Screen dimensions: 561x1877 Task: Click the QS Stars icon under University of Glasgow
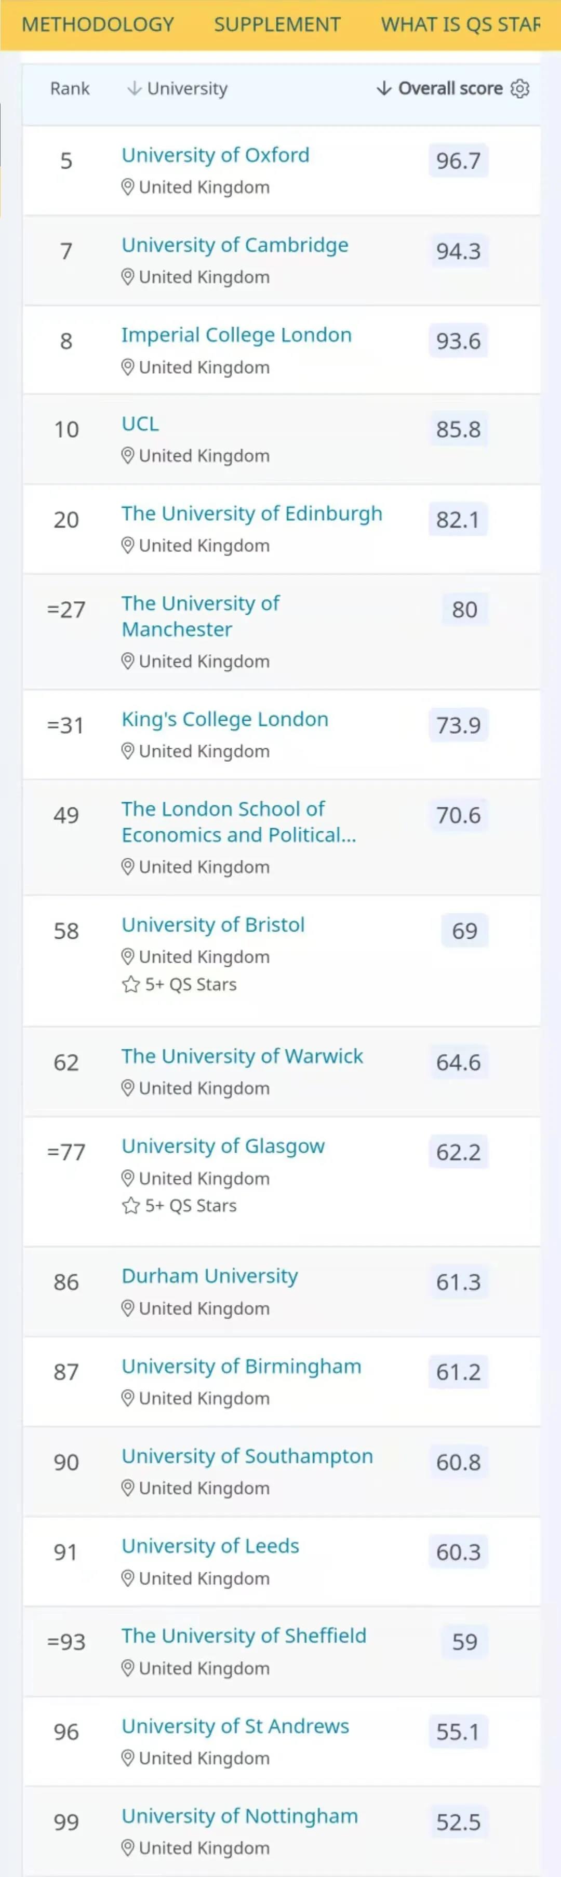[x=130, y=1206]
